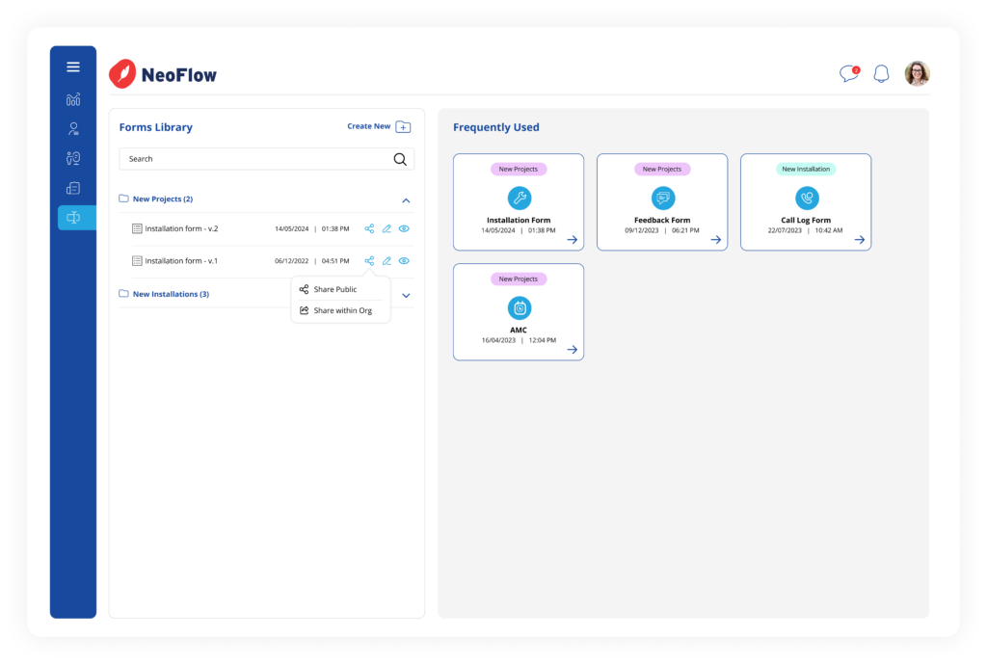Open the notifications bell
Viewport: 987px width, 664px height.
tap(881, 74)
